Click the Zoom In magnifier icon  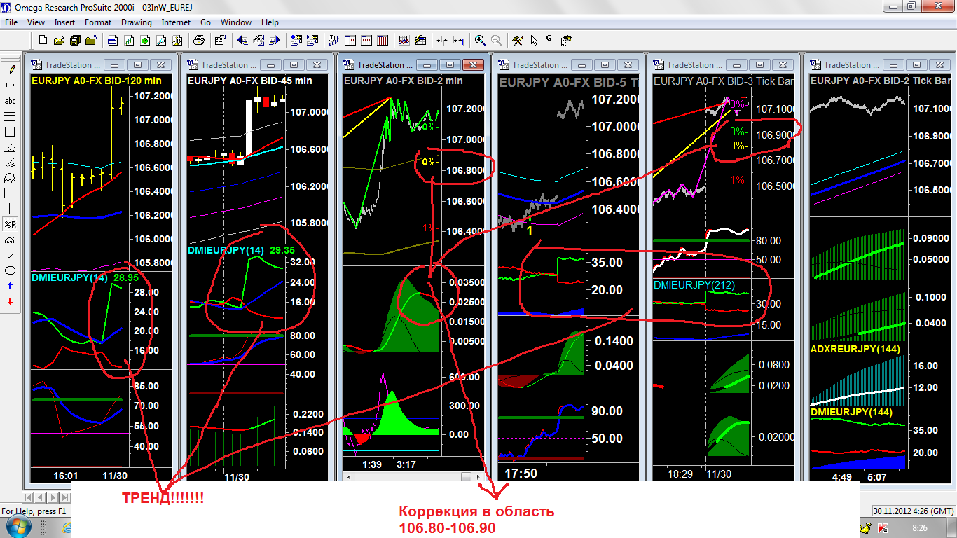point(480,40)
